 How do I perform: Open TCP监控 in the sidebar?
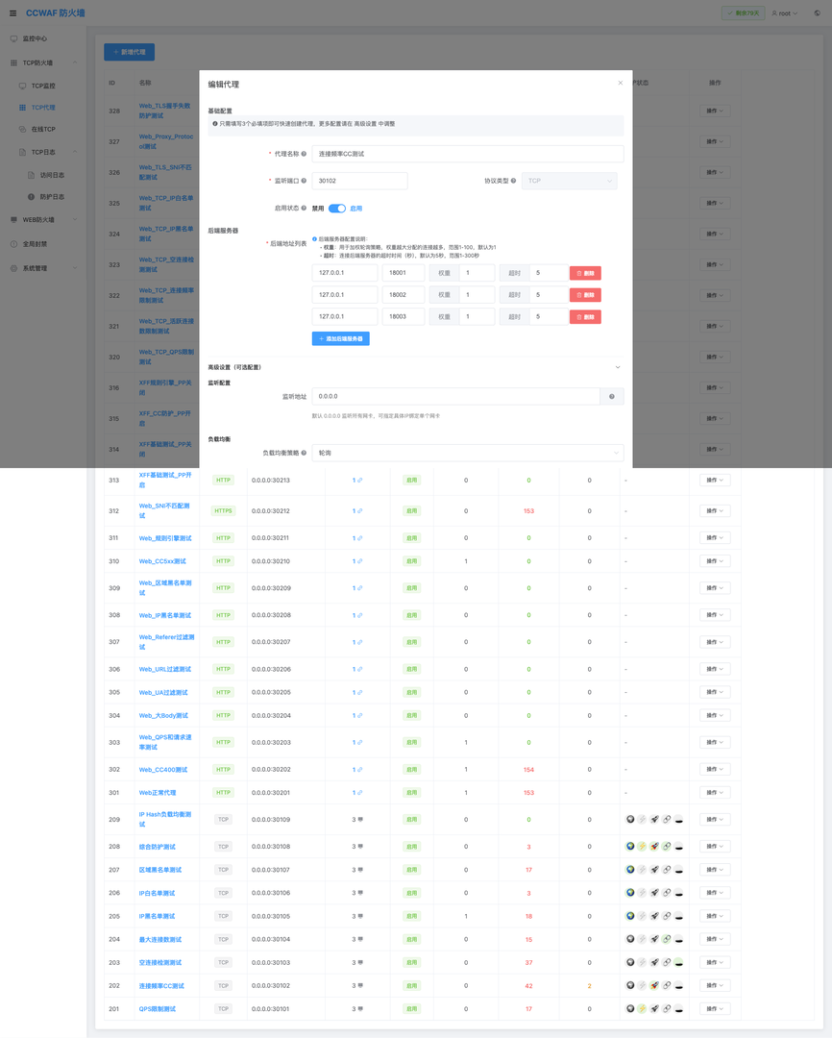point(43,86)
